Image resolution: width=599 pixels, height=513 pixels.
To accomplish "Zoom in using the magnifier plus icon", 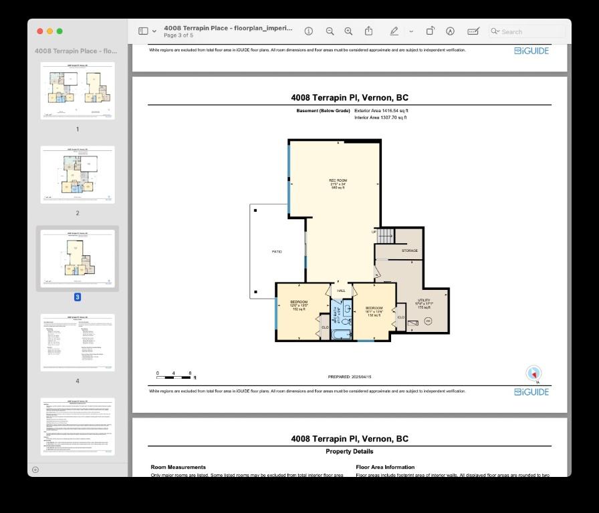I will click(348, 31).
